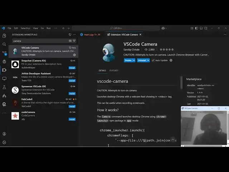The height and width of the screenshot is (172, 229).
Task: Open Uninstall button dropdown arrow
Action: click(x=148, y=60)
